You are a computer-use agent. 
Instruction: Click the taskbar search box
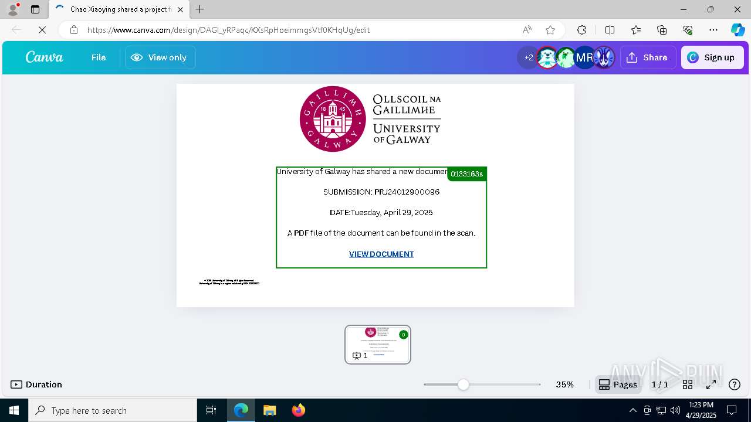point(113,410)
